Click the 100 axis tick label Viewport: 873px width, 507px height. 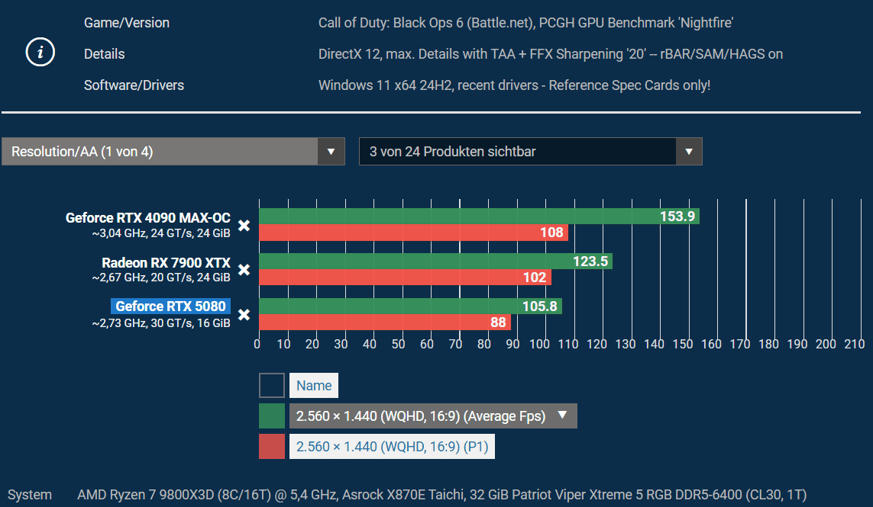pyautogui.click(x=539, y=344)
